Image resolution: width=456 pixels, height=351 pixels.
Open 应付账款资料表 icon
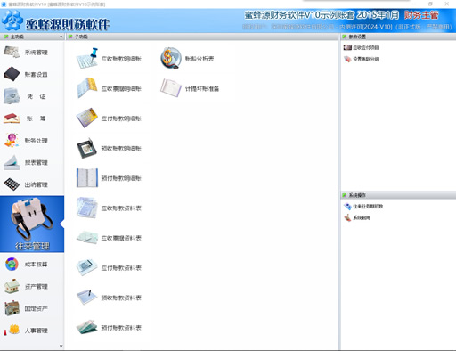(x=87, y=267)
